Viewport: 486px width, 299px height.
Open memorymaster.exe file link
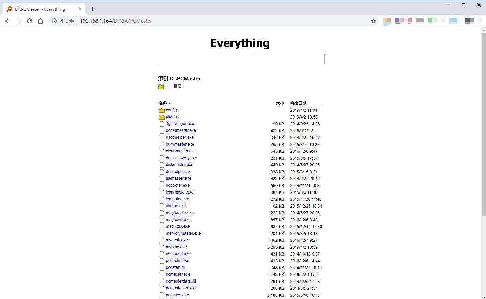pos(183,233)
